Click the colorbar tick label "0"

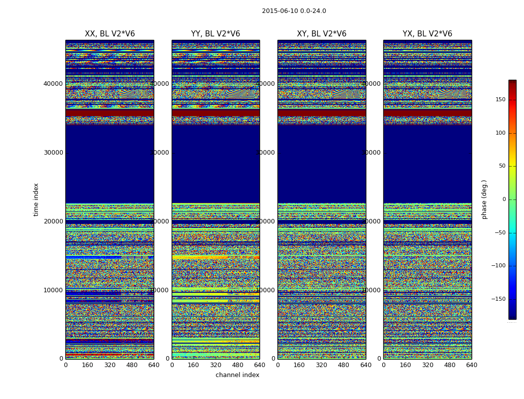point(504,199)
